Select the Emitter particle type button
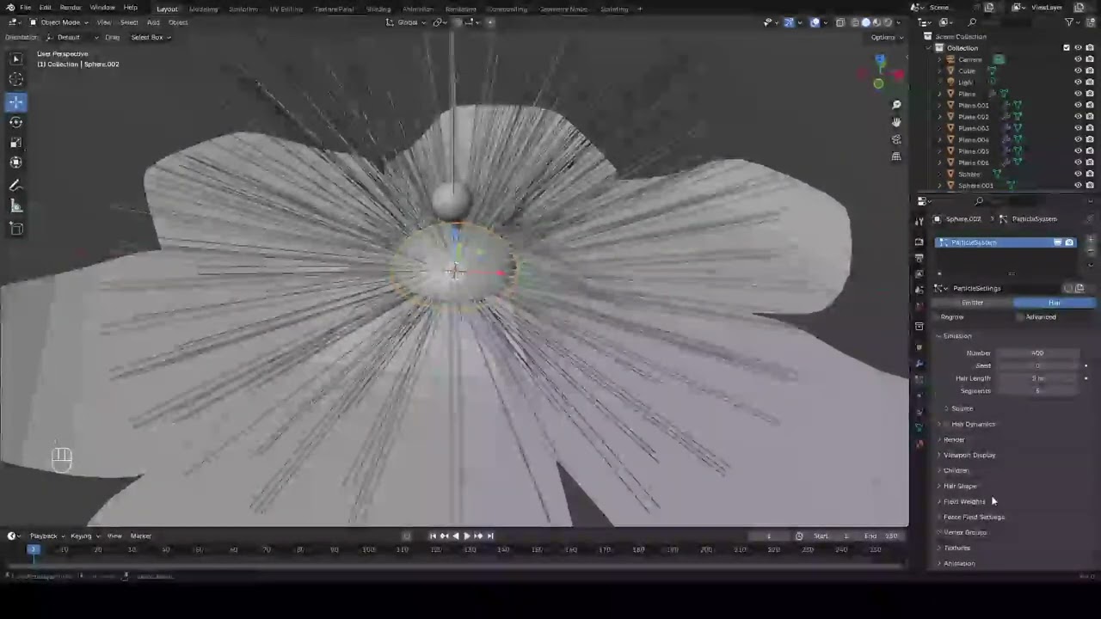Screen dimensions: 1101x619 point(973,303)
